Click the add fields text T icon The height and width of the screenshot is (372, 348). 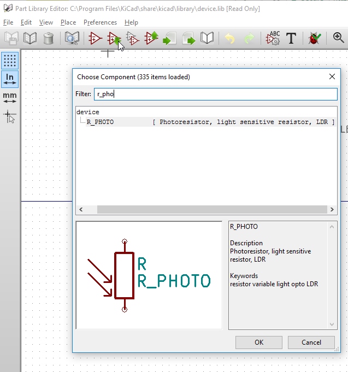tap(291, 38)
